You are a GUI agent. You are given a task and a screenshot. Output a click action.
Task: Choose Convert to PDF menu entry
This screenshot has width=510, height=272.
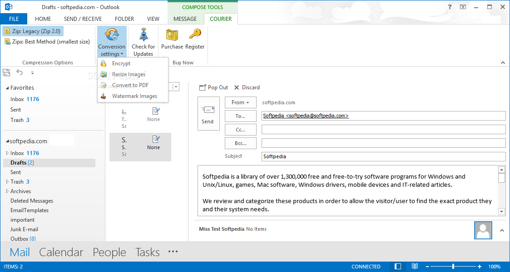click(133, 85)
